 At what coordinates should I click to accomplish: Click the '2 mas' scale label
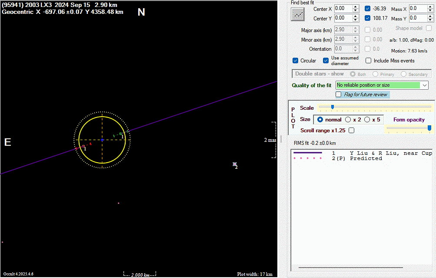[x=270, y=140]
